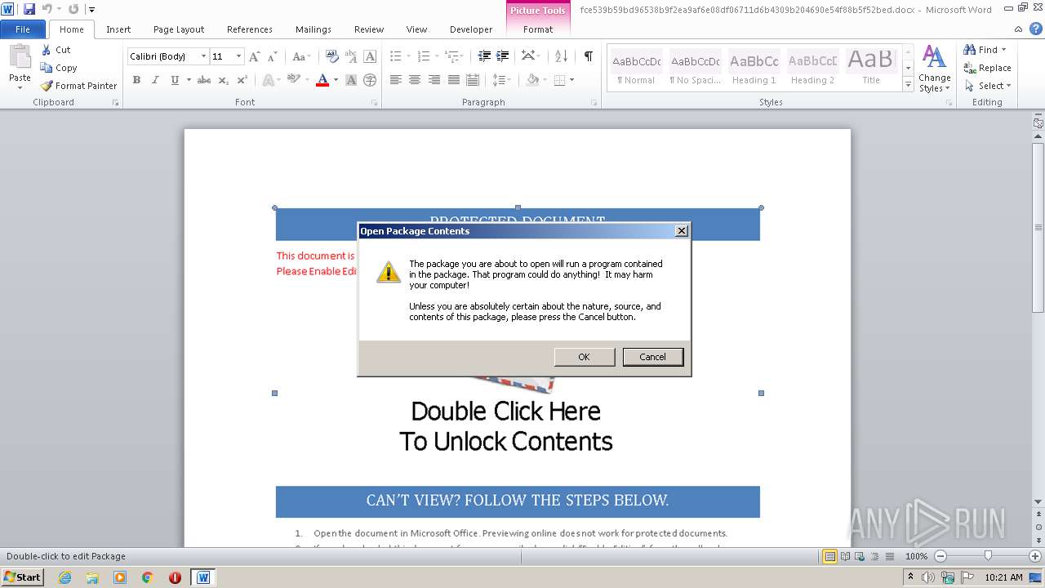Viewport: 1045px width, 588px height.
Task: Click Internet Explorer in the taskbar
Action: click(65, 577)
